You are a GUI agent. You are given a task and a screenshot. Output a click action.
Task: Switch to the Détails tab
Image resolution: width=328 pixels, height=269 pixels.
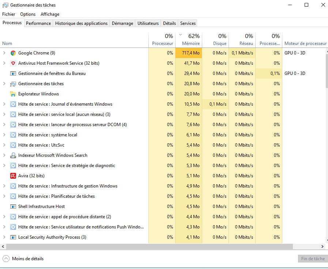[169, 23]
